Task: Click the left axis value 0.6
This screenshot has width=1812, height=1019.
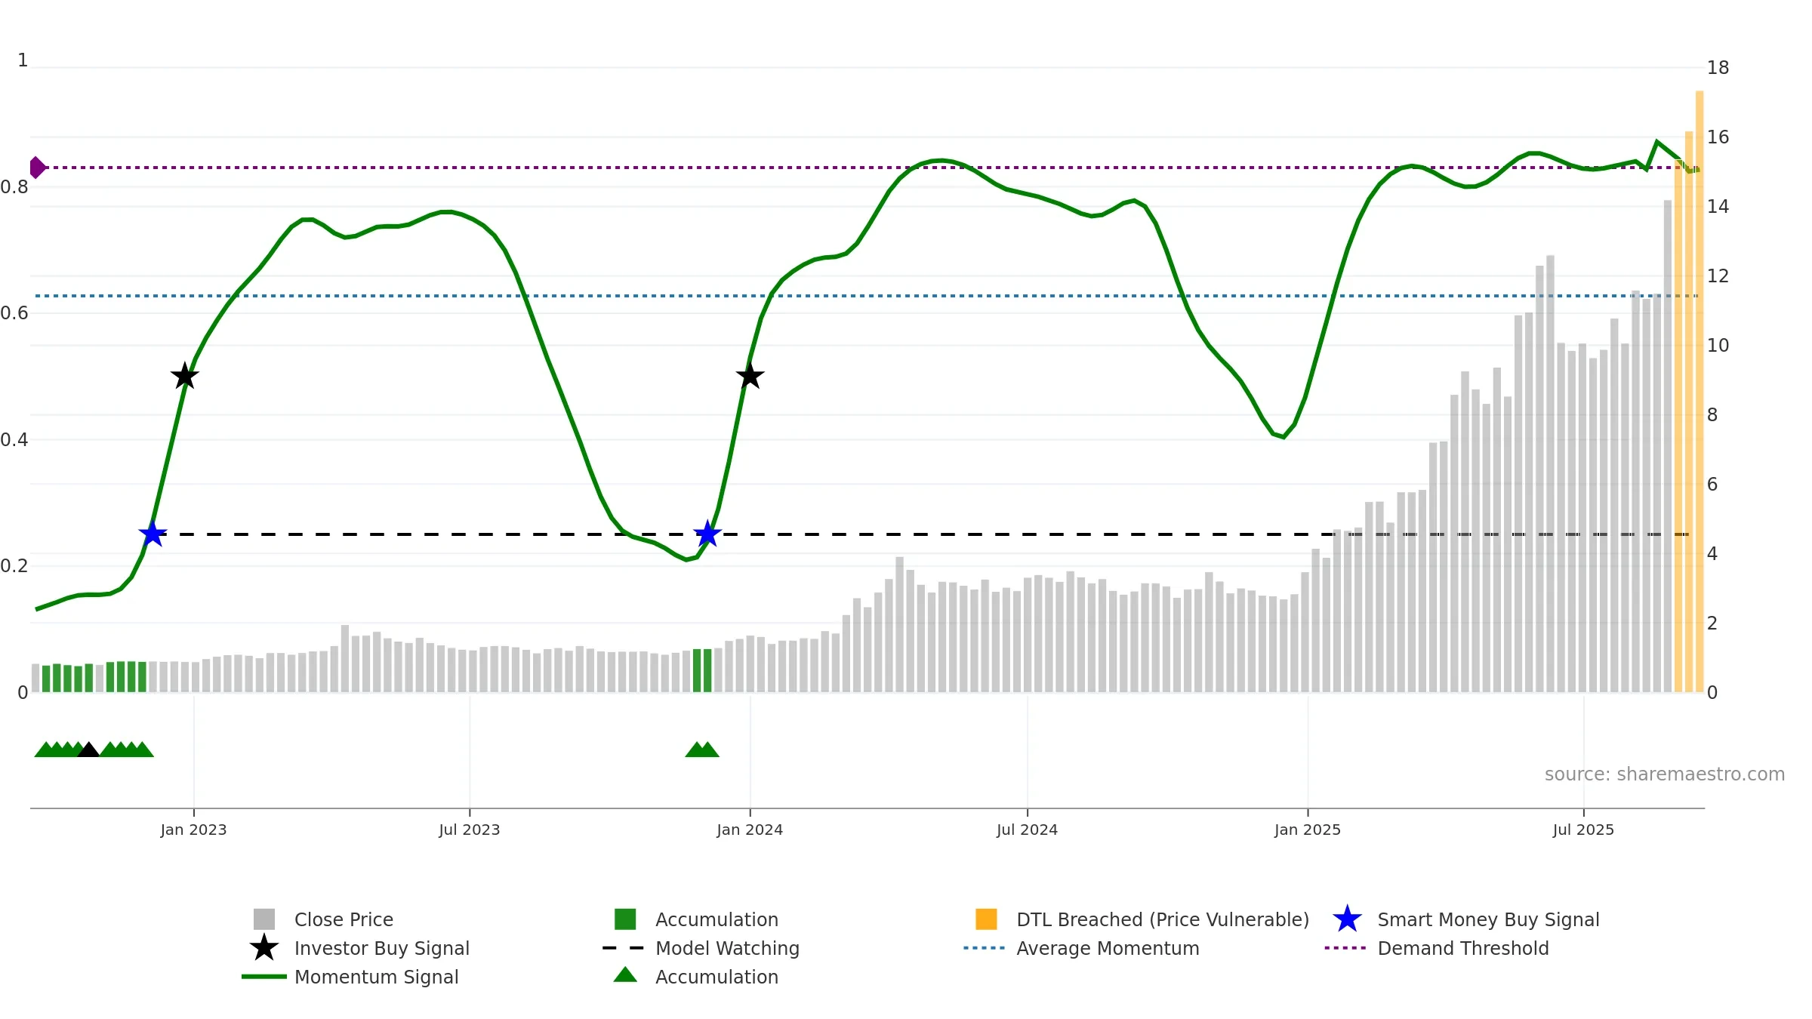Action: point(14,313)
